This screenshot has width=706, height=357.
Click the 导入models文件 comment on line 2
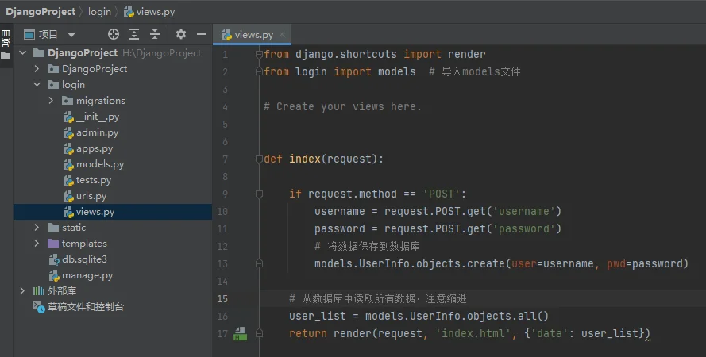pyautogui.click(x=475, y=71)
